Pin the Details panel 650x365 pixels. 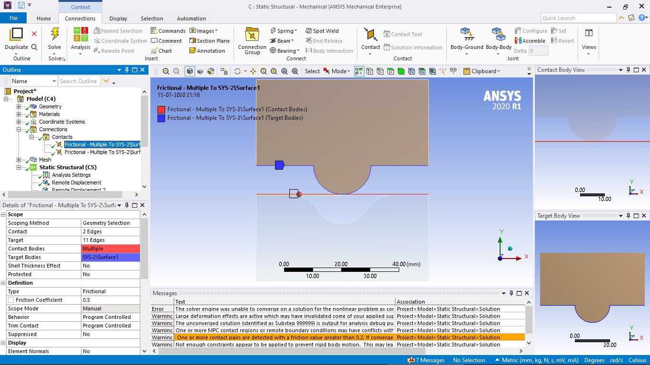(x=127, y=205)
